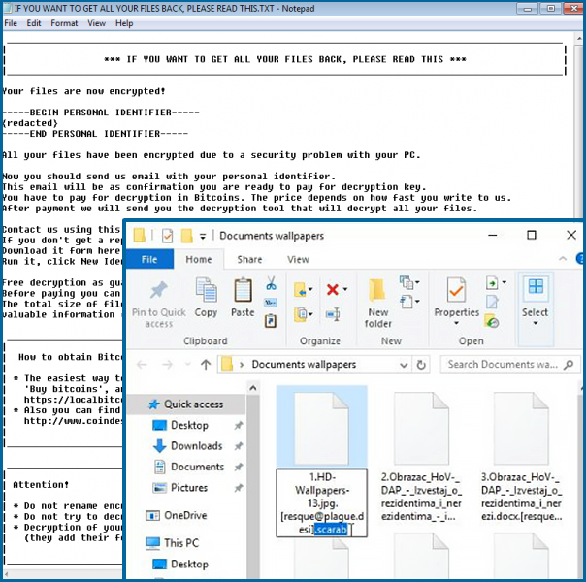Expand the Copy to dropdown arrow

click(310, 314)
